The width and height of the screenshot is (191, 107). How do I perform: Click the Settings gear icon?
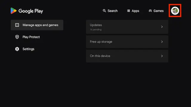click(x=17, y=49)
